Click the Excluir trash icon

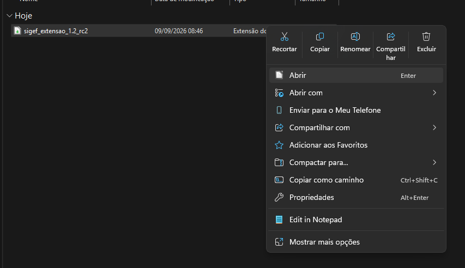[x=426, y=36]
